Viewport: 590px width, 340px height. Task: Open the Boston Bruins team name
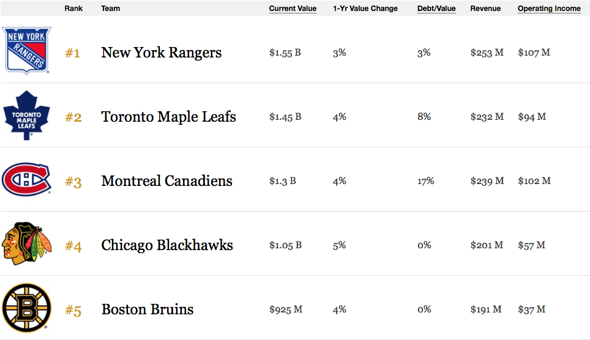pyautogui.click(x=147, y=309)
